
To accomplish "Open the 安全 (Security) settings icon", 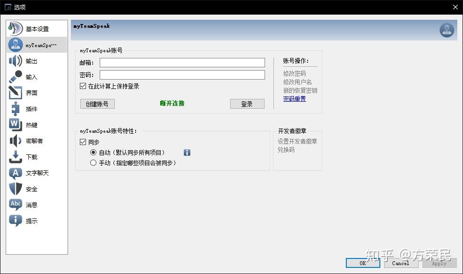I will [x=16, y=189].
